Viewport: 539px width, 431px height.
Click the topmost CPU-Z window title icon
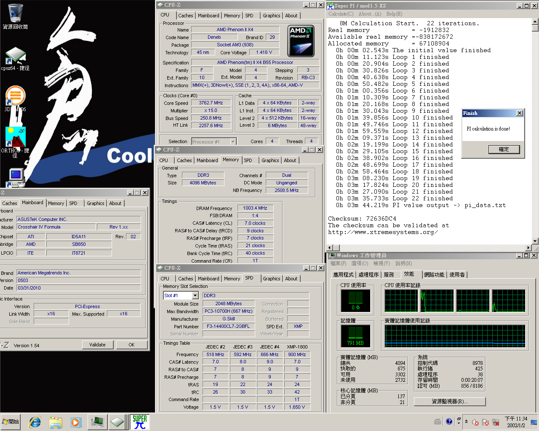pos(160,5)
